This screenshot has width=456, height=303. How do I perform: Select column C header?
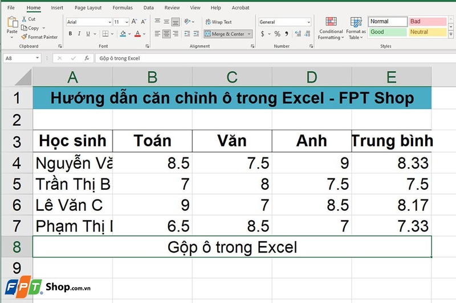pyautogui.click(x=232, y=77)
